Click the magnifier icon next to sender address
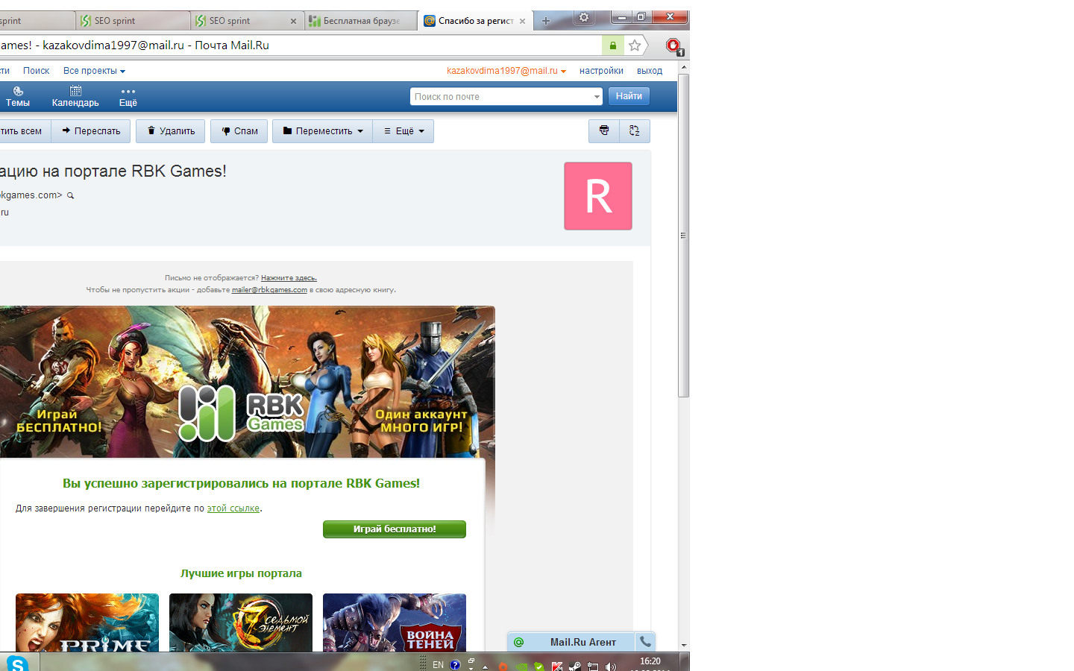The width and height of the screenshot is (1074, 671). click(x=71, y=195)
